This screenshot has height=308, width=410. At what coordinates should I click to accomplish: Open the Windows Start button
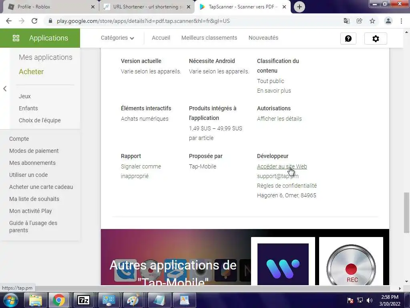click(10, 300)
